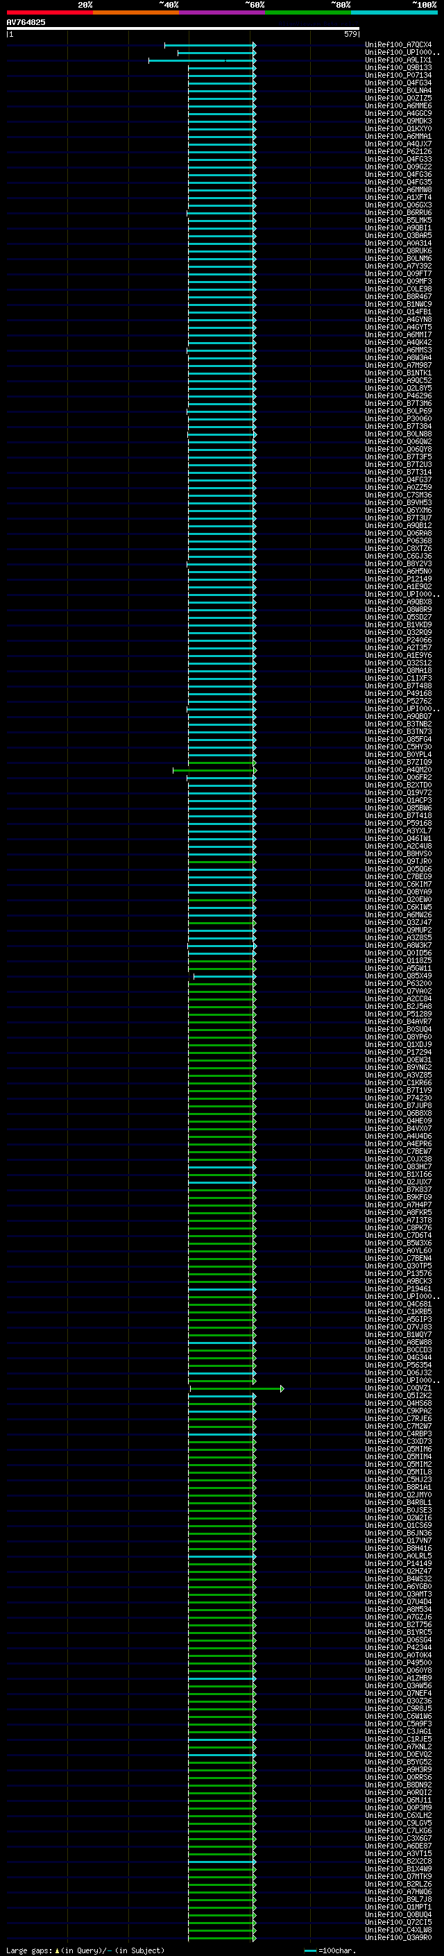Click the red ~20% identity legend bar
Image resolution: width=444 pixels, height=1956 pixels.
(49, 12)
